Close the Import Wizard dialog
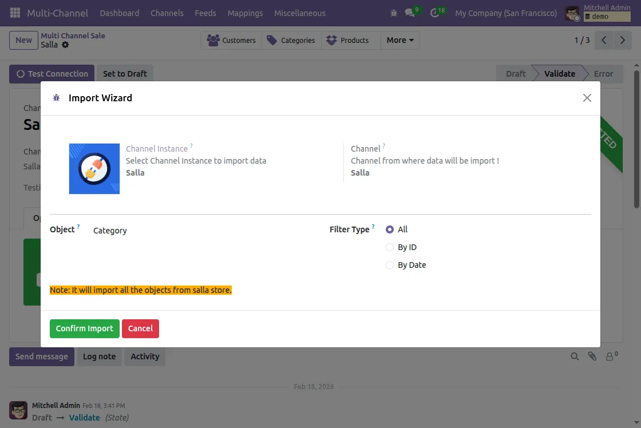 coord(587,98)
